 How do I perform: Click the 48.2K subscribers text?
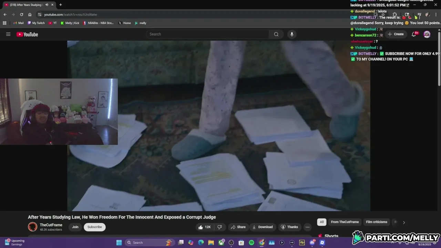(51, 230)
